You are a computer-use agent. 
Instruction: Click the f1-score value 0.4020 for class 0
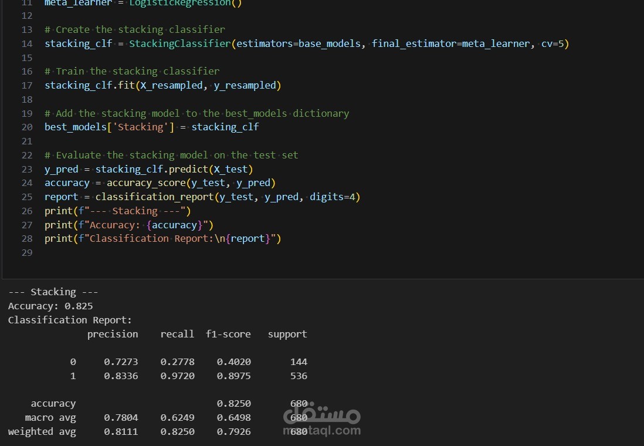click(233, 362)
